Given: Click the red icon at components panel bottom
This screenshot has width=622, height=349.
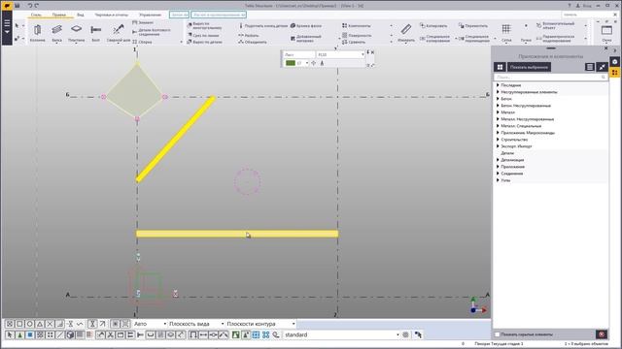Looking at the screenshot, I should point(602,334).
